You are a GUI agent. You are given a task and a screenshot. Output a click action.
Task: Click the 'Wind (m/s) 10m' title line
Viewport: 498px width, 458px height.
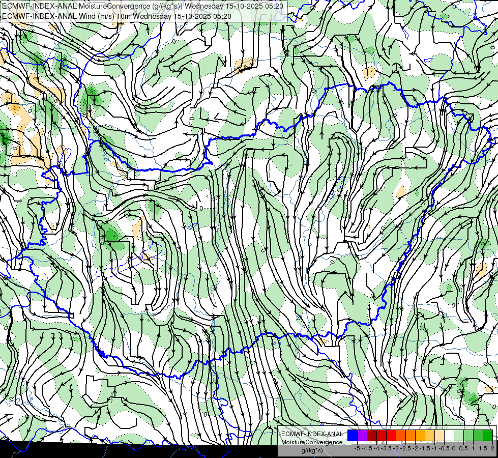pyautogui.click(x=116, y=16)
